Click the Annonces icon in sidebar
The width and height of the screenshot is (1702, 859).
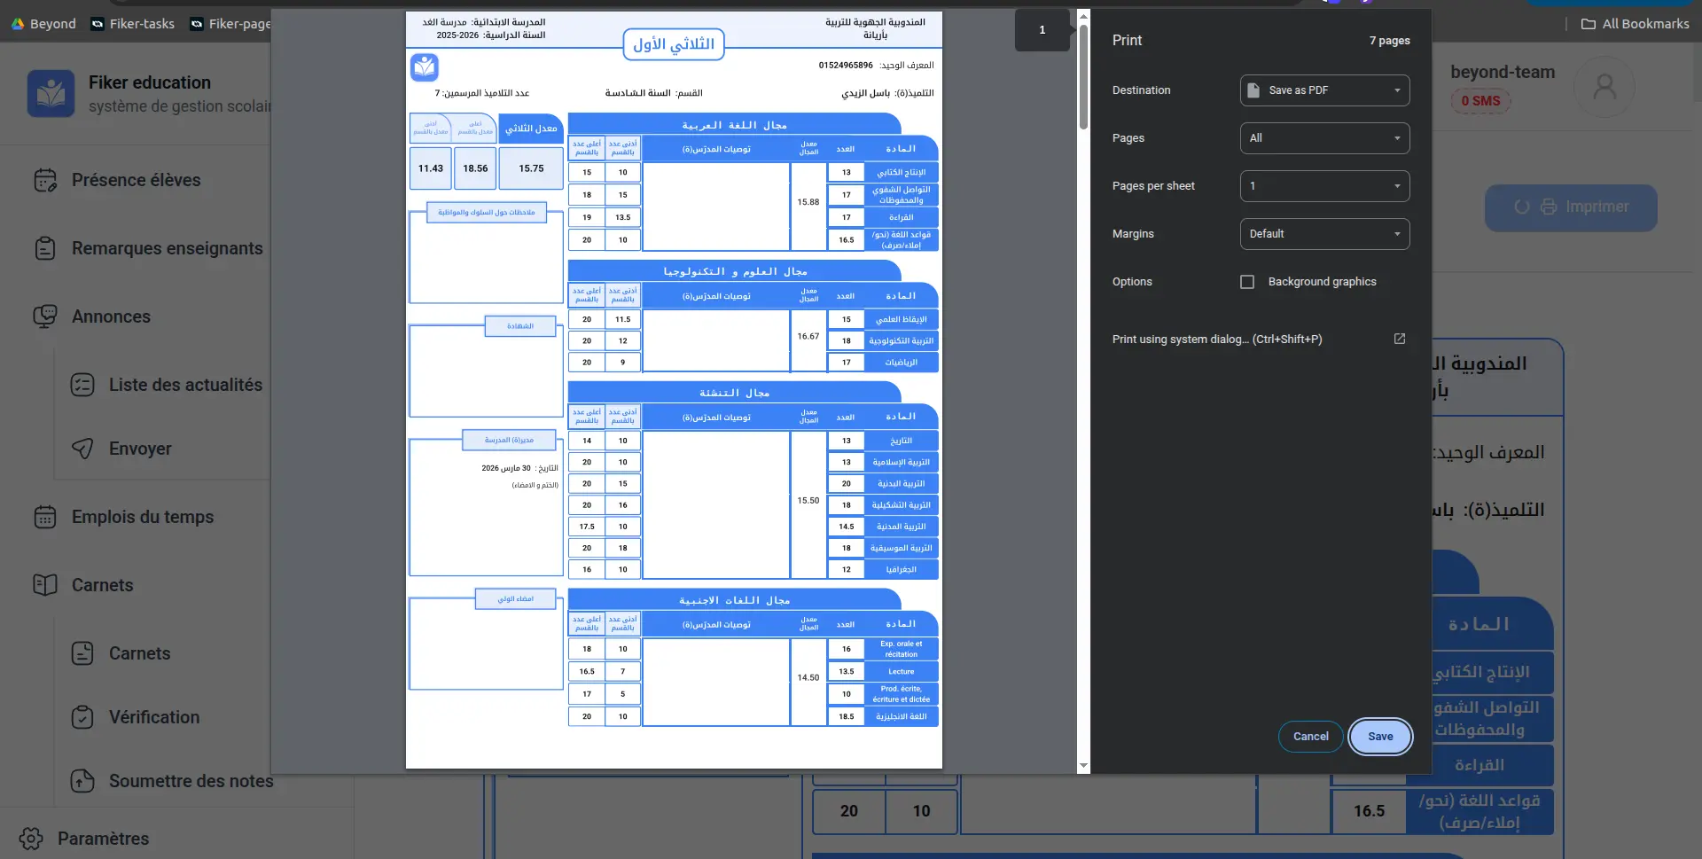coord(45,316)
